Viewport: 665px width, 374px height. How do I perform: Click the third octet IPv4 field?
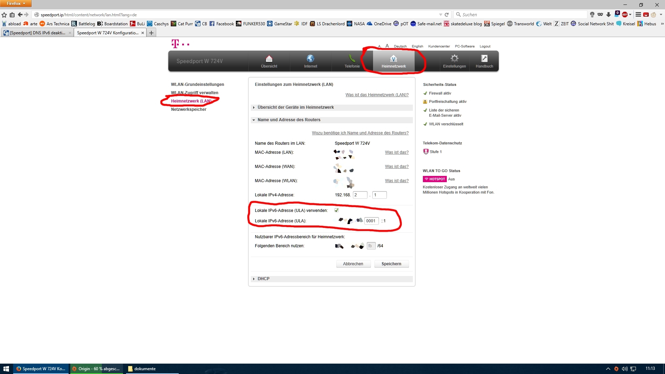pyautogui.click(x=360, y=195)
